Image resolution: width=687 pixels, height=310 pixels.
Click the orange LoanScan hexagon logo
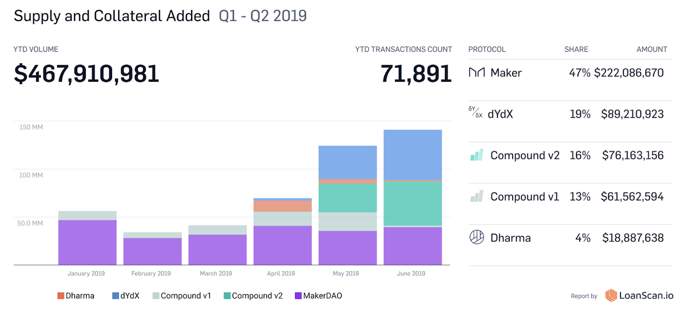click(x=611, y=296)
